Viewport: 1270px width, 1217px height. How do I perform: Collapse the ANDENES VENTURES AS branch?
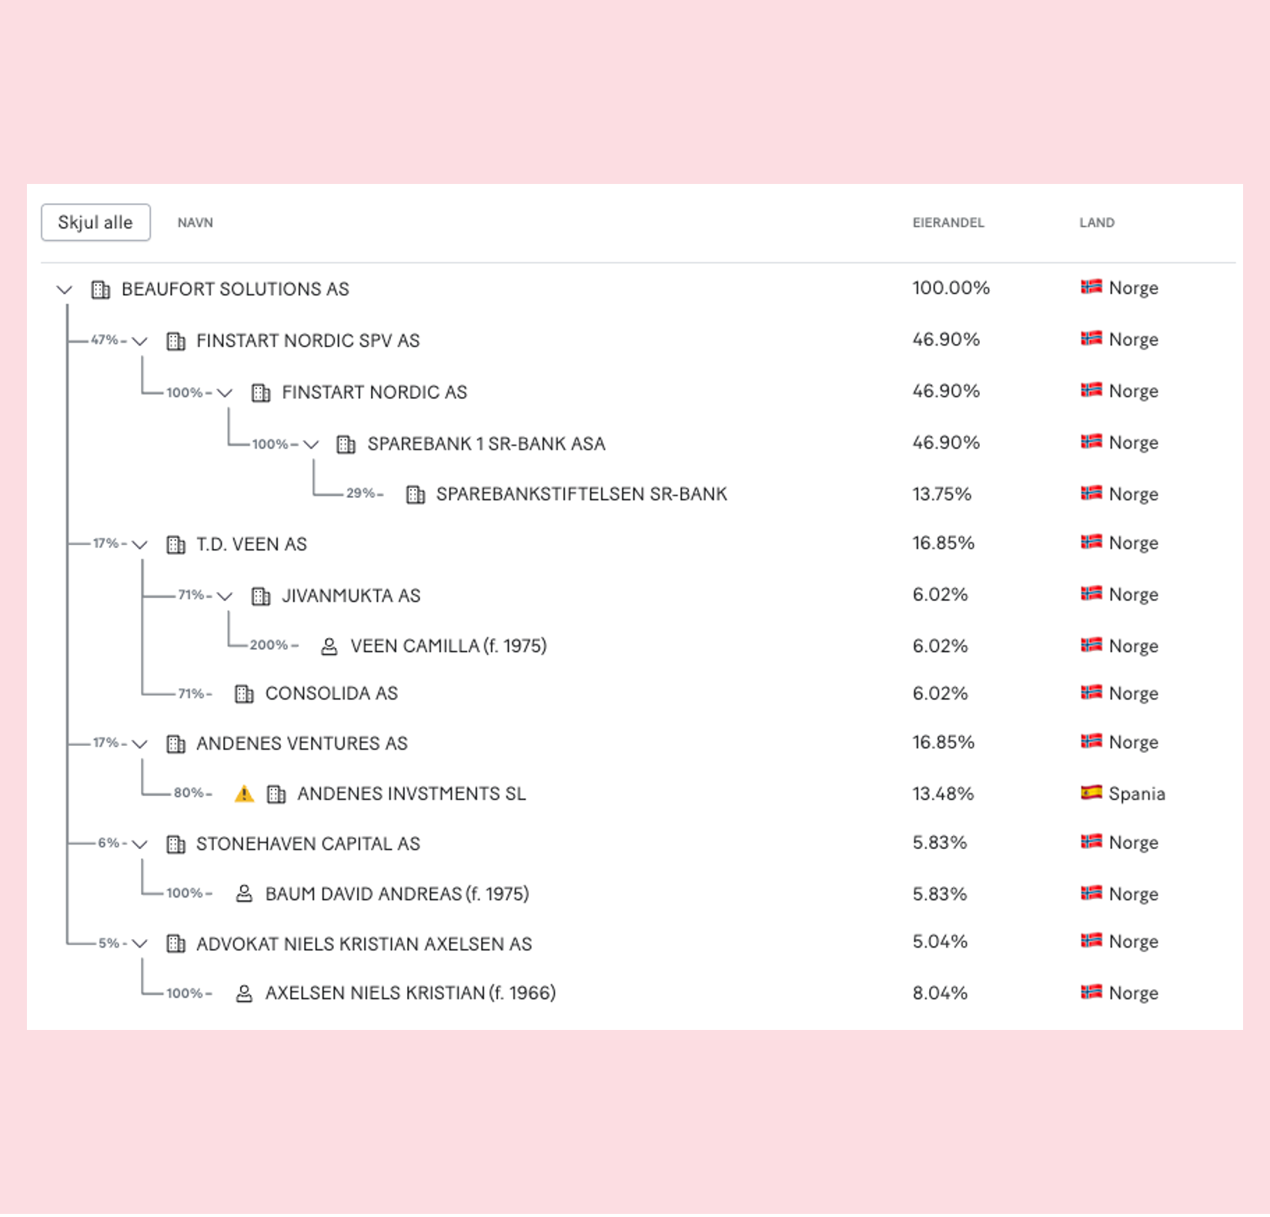point(139,744)
